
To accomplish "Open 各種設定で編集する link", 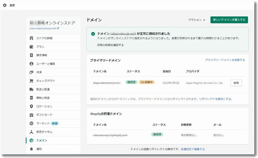I will (193, 149).
